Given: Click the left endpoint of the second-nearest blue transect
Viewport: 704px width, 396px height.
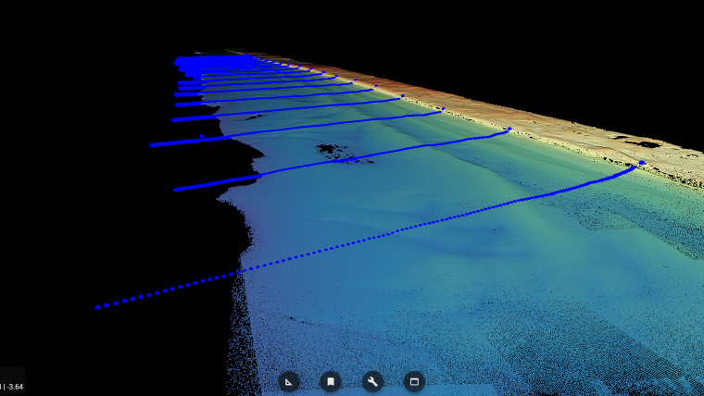Looking at the screenshot, I should [176, 189].
